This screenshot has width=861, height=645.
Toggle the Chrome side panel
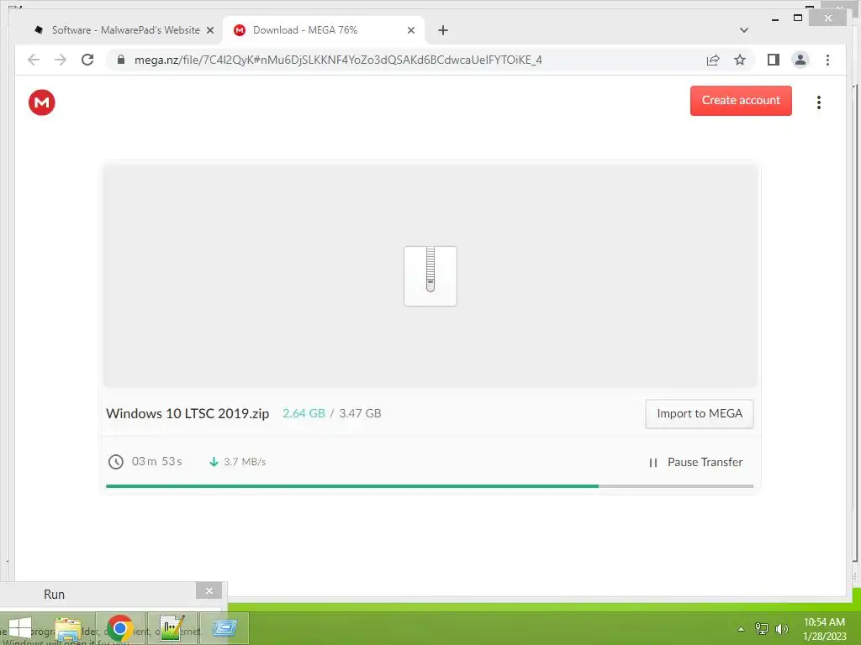(774, 60)
